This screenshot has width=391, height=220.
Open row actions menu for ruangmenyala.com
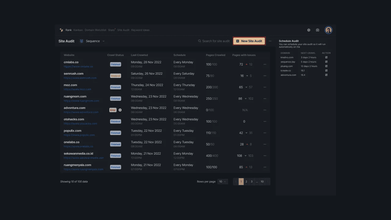tap(265, 167)
